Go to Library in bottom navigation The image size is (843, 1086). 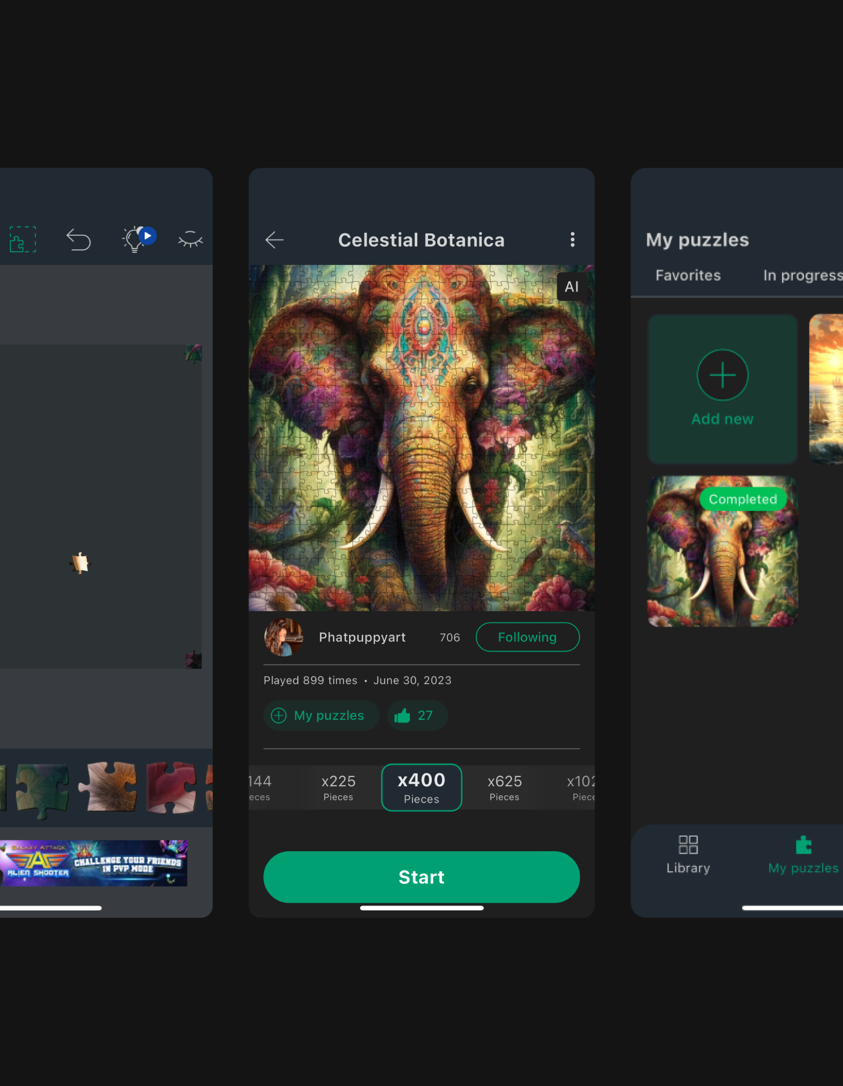[x=688, y=855]
